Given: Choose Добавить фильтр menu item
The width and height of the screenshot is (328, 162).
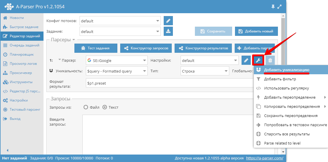Looking at the screenshot, I should point(291,79).
